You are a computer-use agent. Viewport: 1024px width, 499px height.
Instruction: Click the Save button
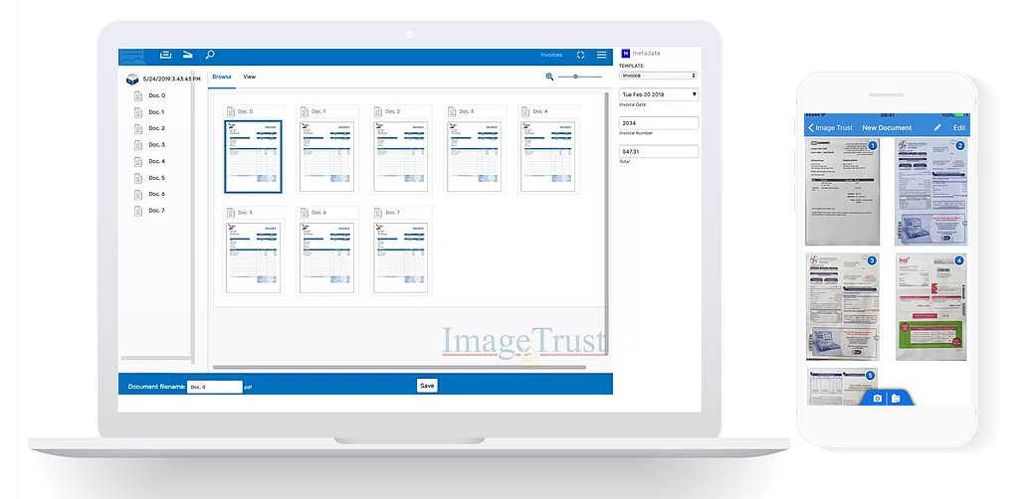point(427,386)
